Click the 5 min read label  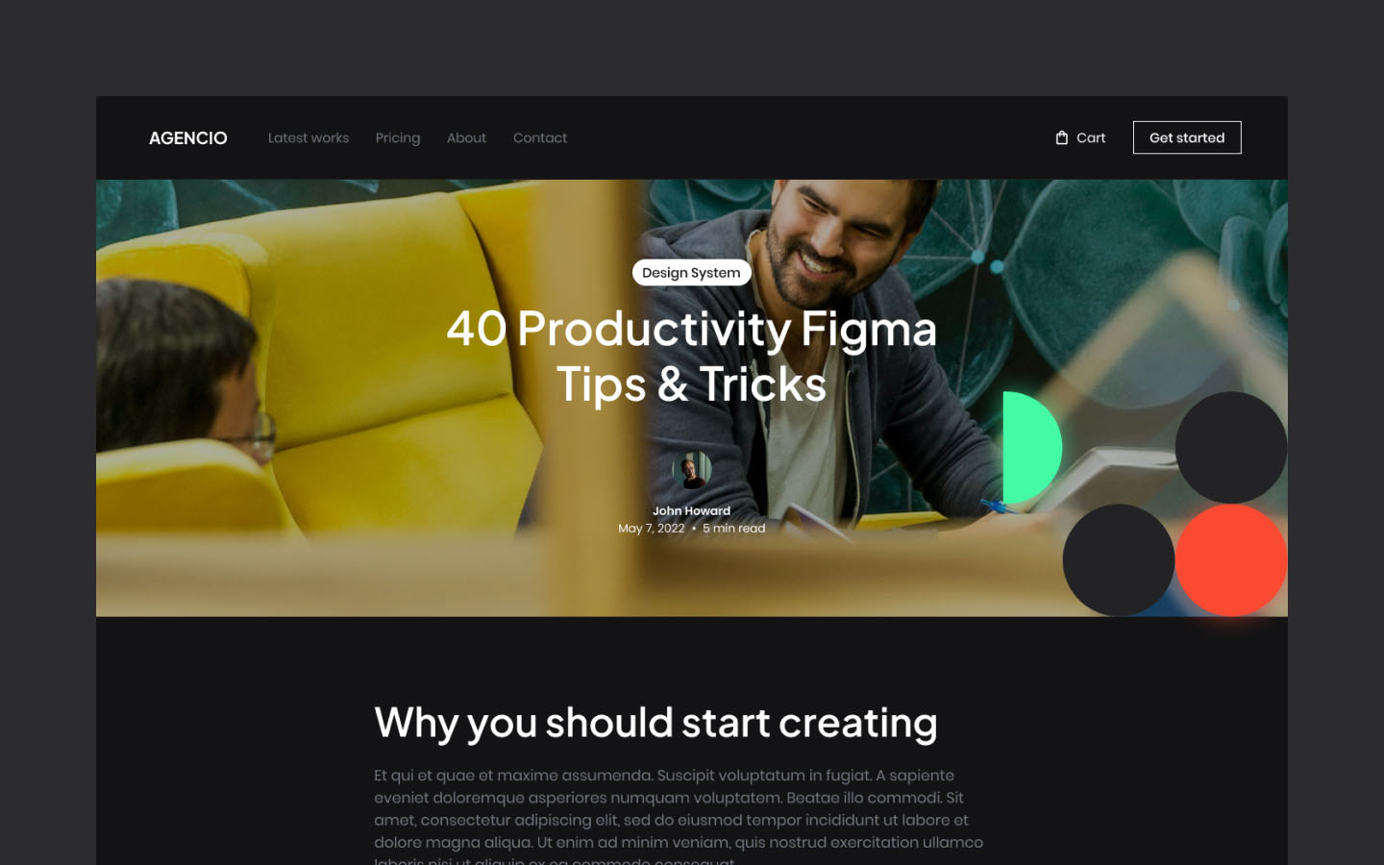point(734,528)
